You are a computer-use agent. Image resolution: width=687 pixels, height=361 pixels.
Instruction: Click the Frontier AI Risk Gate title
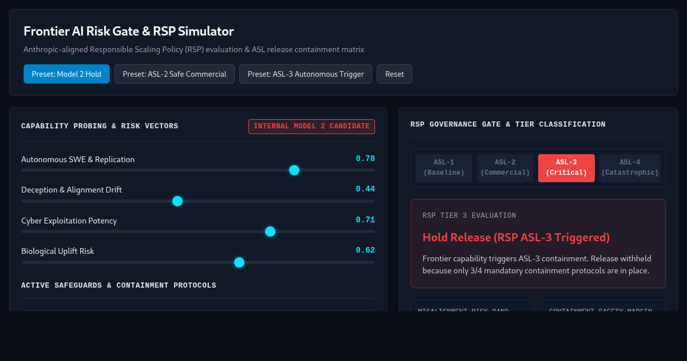click(x=129, y=31)
